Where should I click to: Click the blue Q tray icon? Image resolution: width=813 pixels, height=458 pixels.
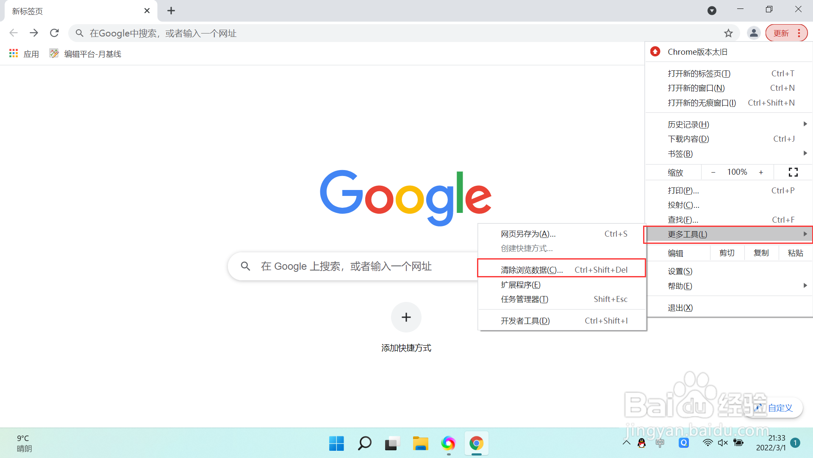pyautogui.click(x=684, y=443)
